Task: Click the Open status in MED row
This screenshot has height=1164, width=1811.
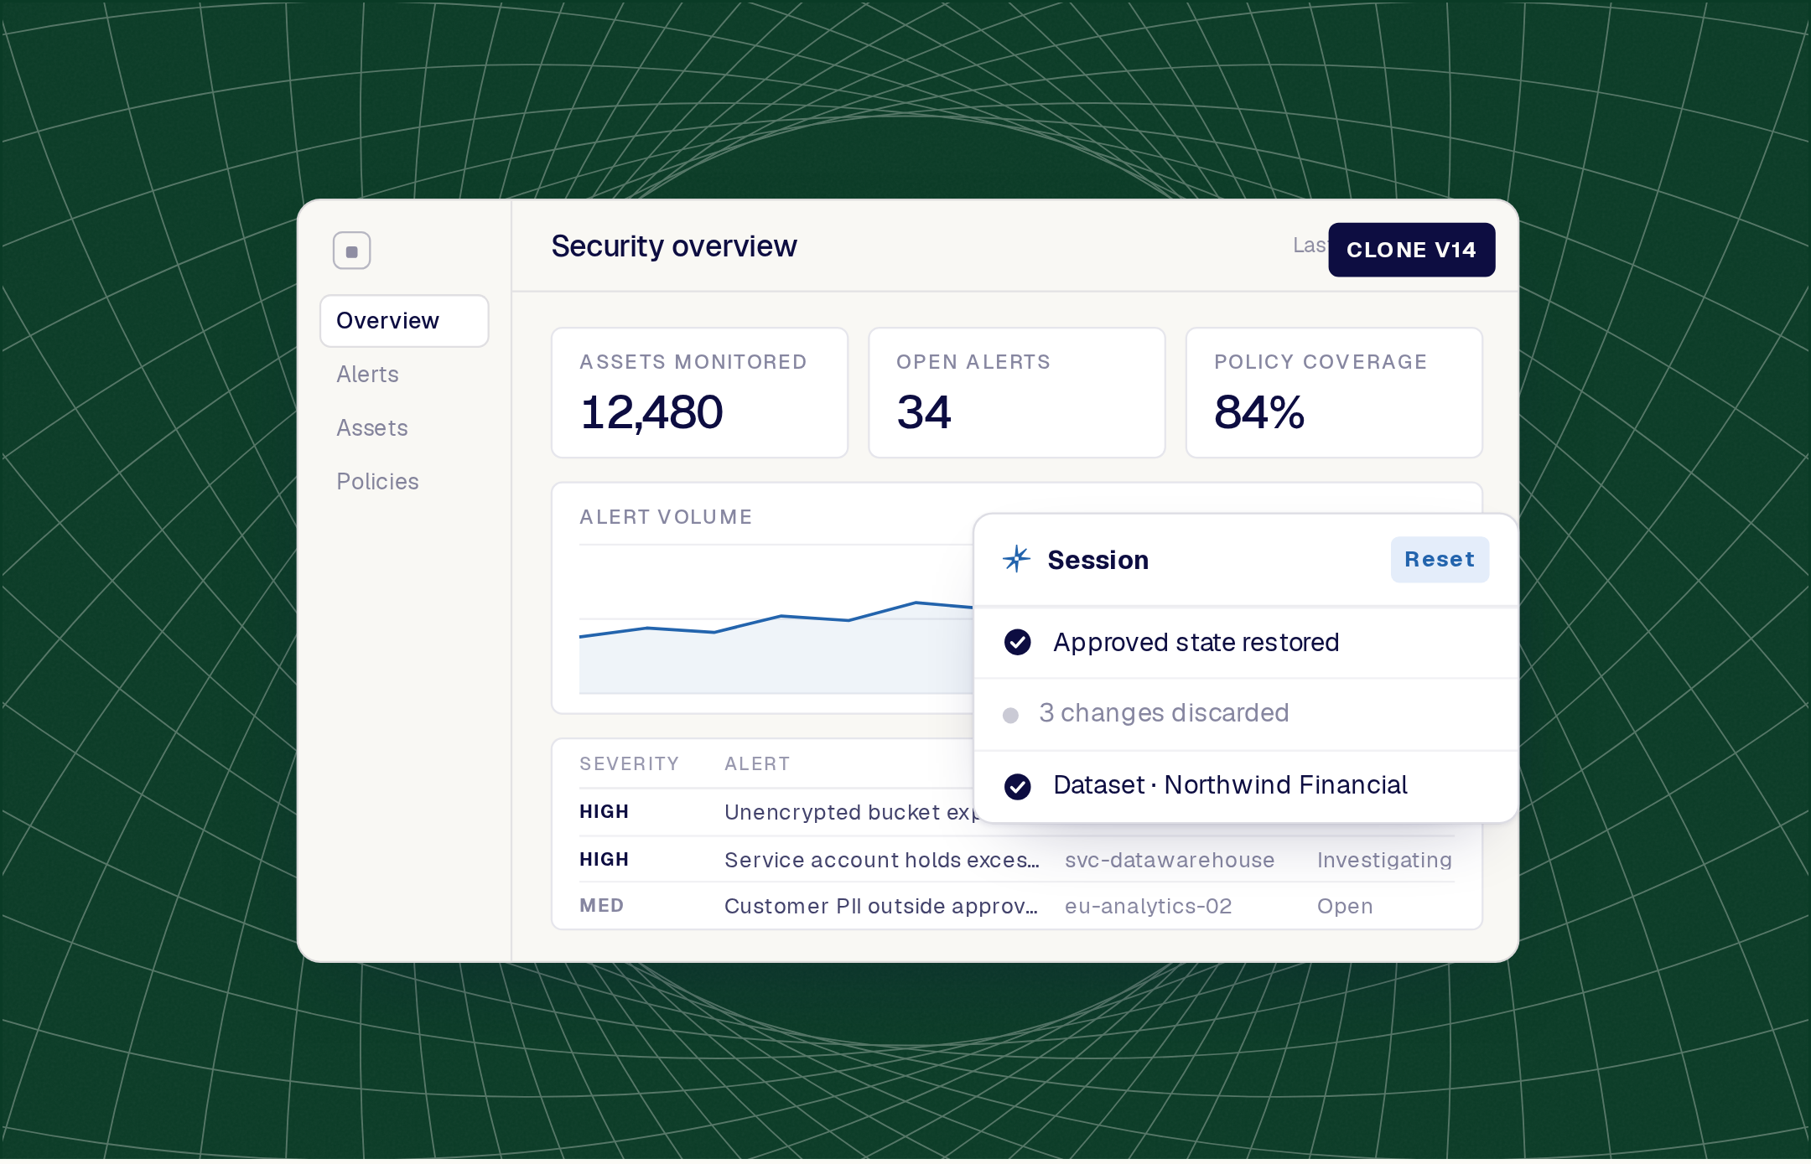Action: (x=1345, y=907)
